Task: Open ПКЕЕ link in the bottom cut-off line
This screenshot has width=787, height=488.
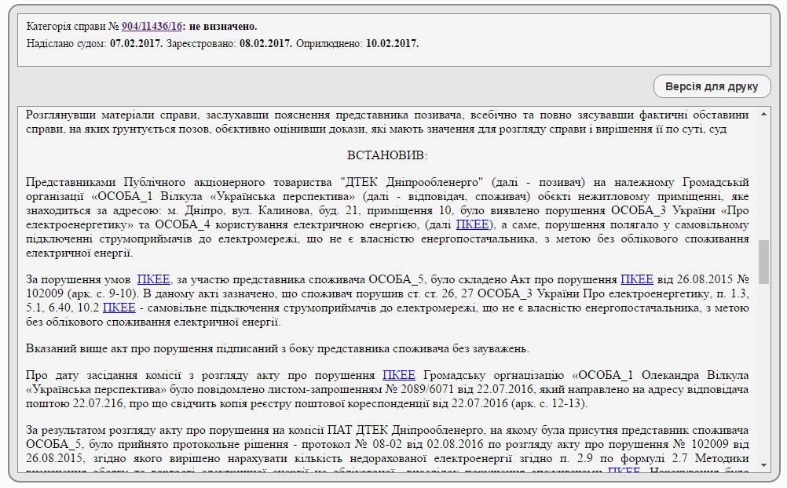Action: (x=624, y=472)
